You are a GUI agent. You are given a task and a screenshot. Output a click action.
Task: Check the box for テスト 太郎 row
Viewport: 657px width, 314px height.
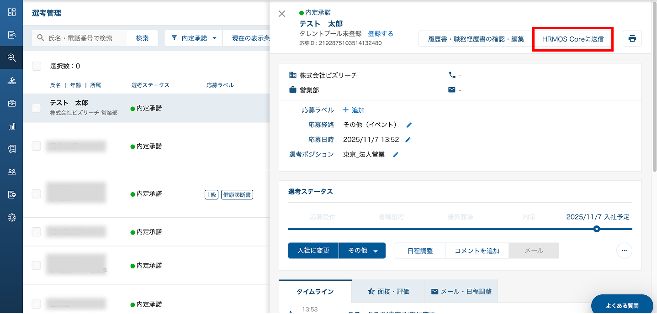pos(37,108)
